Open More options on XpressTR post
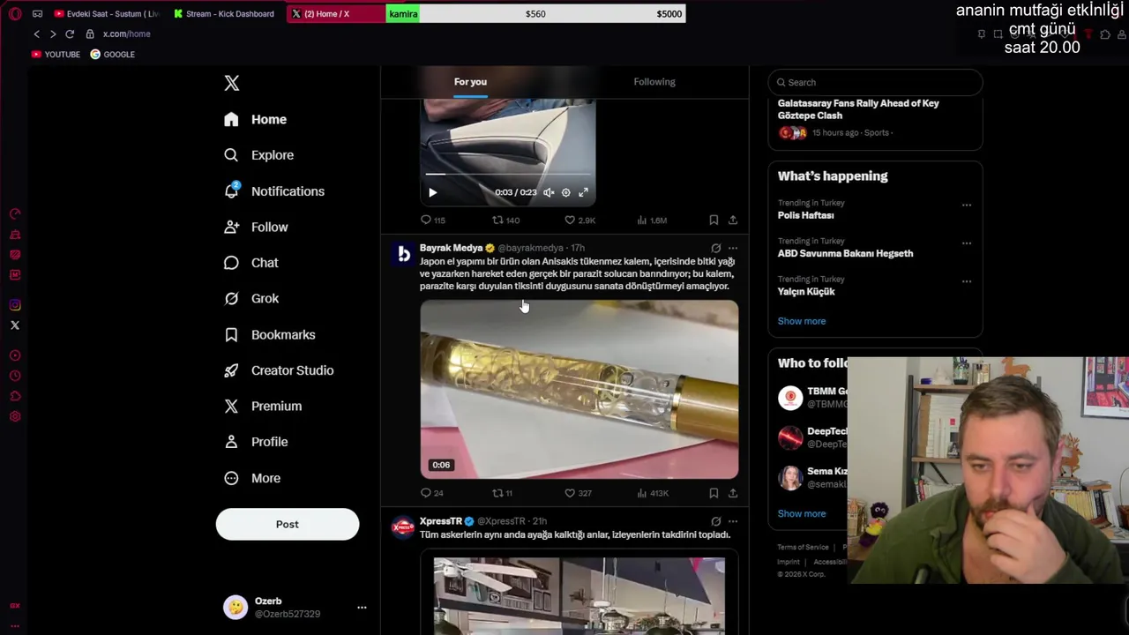The width and height of the screenshot is (1129, 635). click(x=732, y=521)
